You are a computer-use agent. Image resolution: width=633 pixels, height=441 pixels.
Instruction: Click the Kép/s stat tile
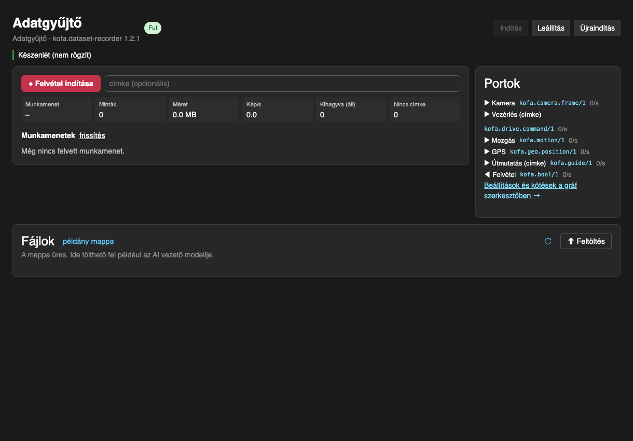278,109
